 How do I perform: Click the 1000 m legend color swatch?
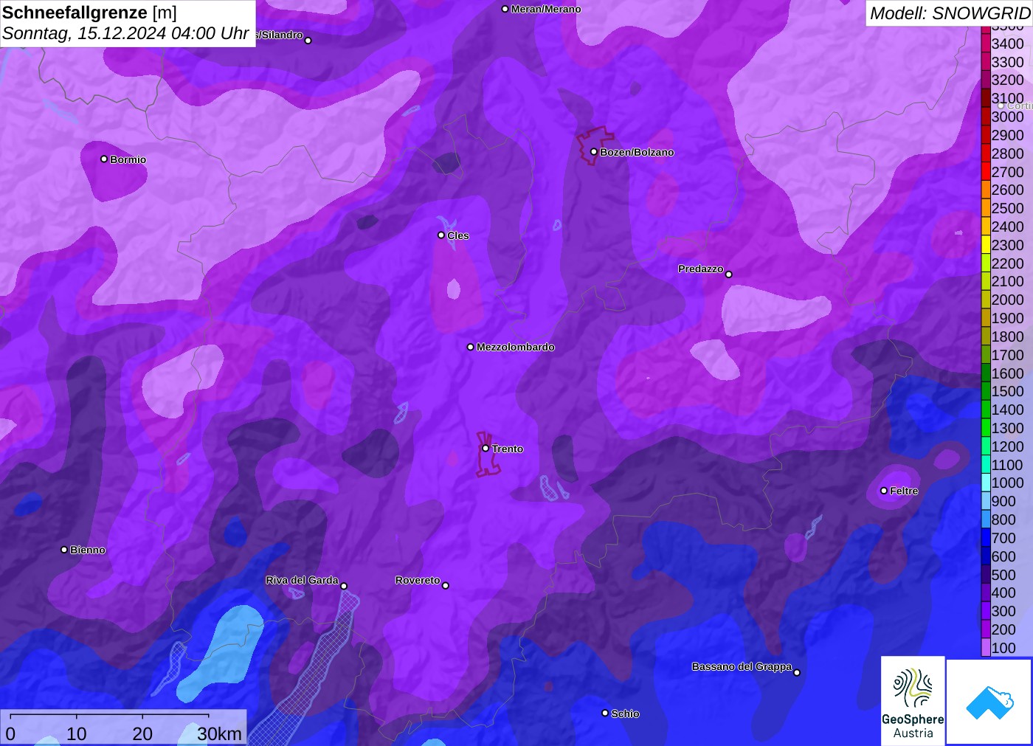(x=986, y=483)
